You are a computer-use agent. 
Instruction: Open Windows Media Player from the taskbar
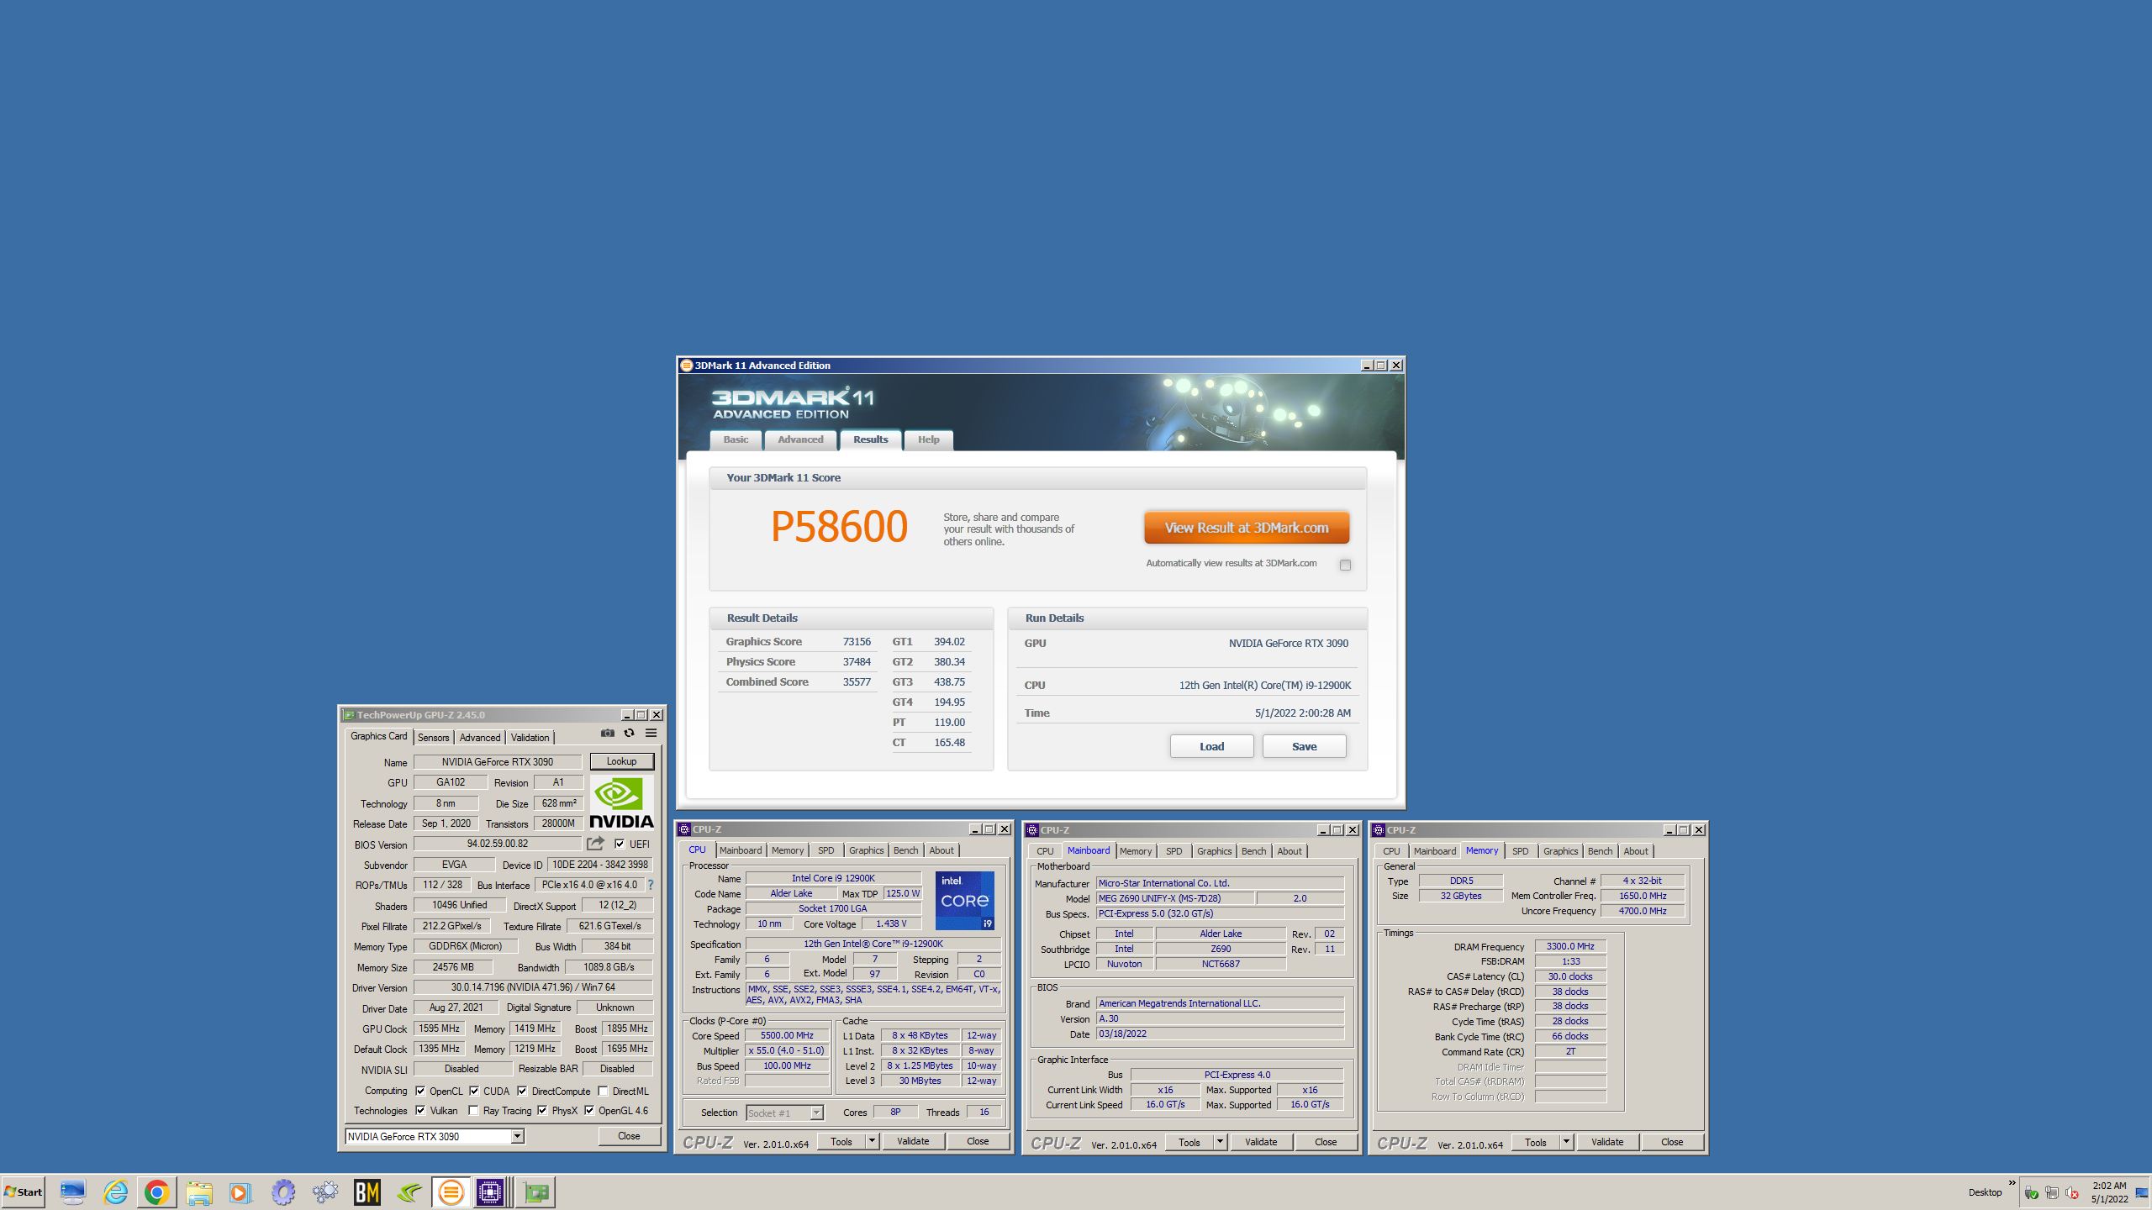240,1192
